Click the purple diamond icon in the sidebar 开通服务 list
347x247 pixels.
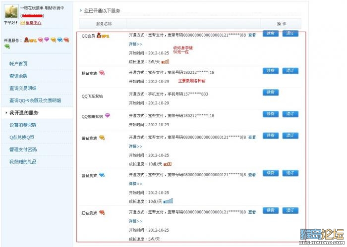47,39
